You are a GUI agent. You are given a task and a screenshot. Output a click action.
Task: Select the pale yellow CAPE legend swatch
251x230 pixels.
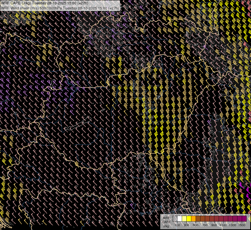point(184,218)
